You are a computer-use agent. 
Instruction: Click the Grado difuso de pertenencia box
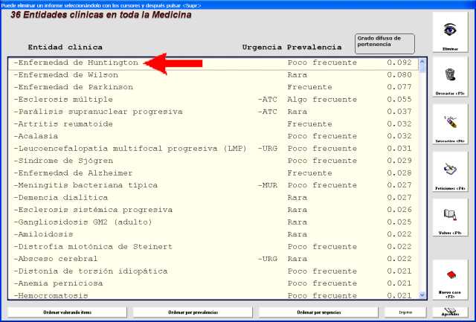pyautogui.click(x=385, y=44)
